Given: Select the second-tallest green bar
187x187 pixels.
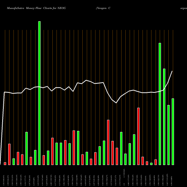Looking at the screenshot, I should click(x=160, y=104).
